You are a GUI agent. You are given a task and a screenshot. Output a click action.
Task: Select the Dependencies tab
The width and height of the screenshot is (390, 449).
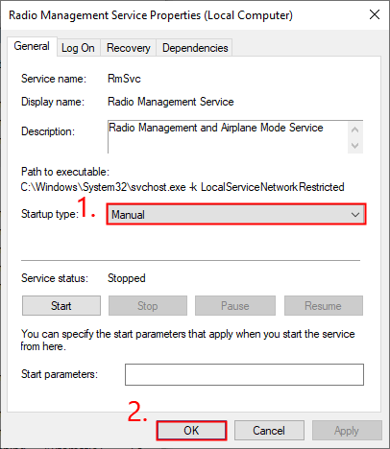195,48
